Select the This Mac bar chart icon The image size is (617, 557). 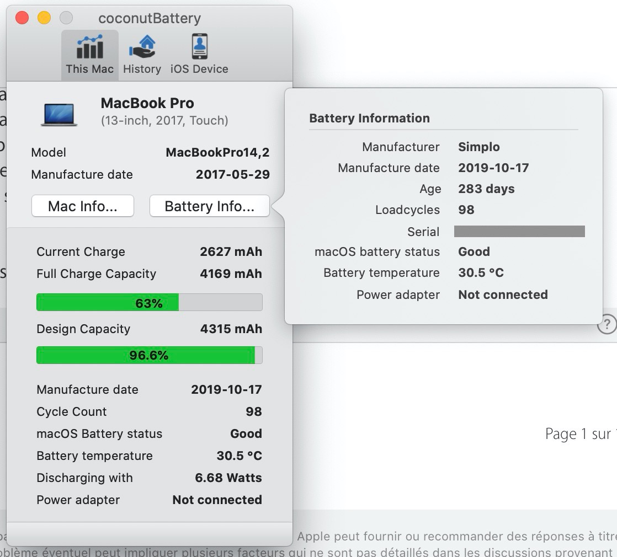coord(90,47)
